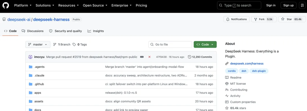
Task: Click imccyu's avatar in the commit row
Action: (x=30, y=57)
